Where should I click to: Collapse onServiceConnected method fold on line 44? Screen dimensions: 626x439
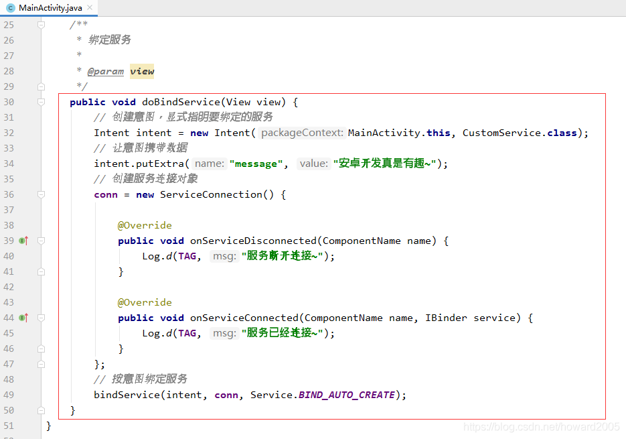(x=41, y=318)
